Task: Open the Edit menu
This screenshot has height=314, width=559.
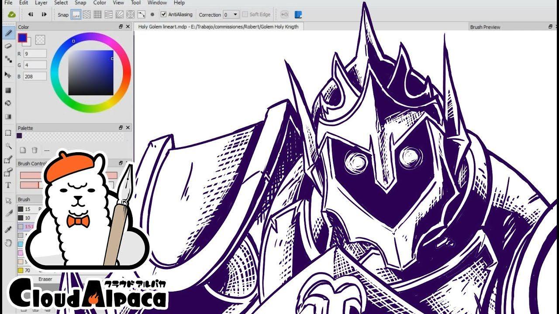Action: (24, 3)
